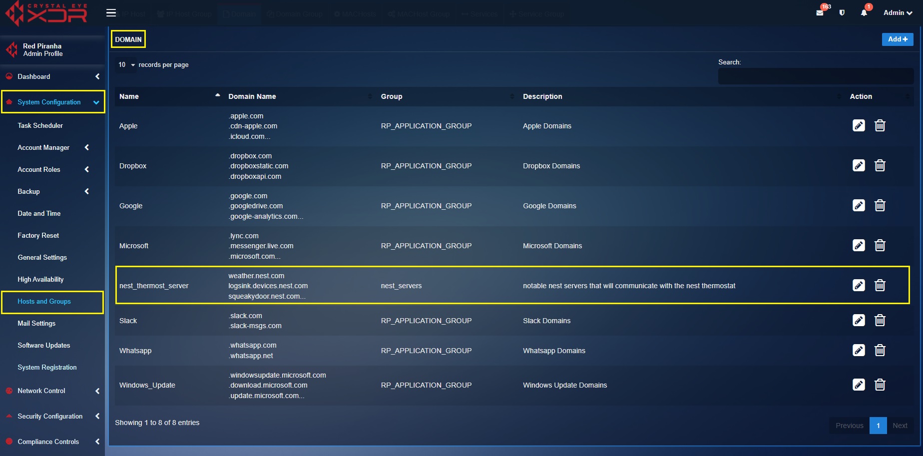
Task: Select the 'nest_servers' group cell
Action: point(401,286)
